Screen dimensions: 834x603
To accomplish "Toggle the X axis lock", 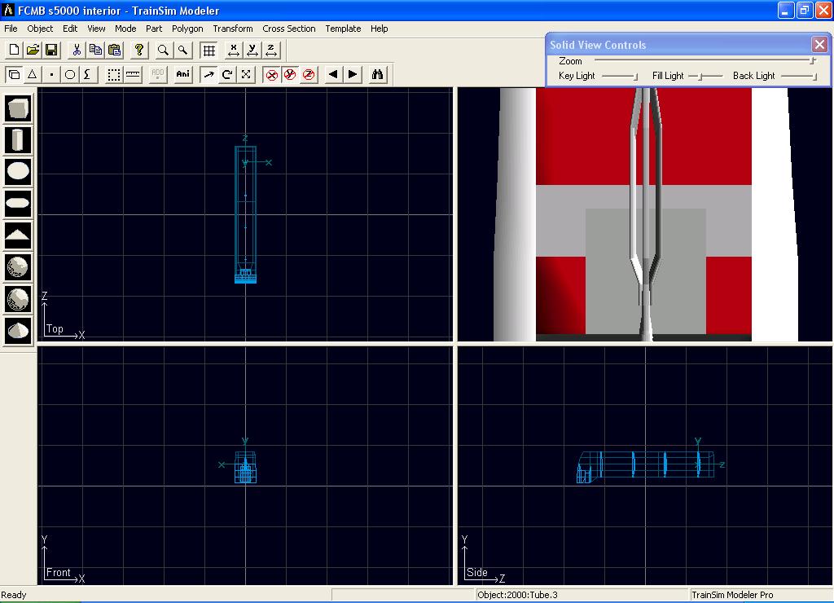I will click(271, 74).
